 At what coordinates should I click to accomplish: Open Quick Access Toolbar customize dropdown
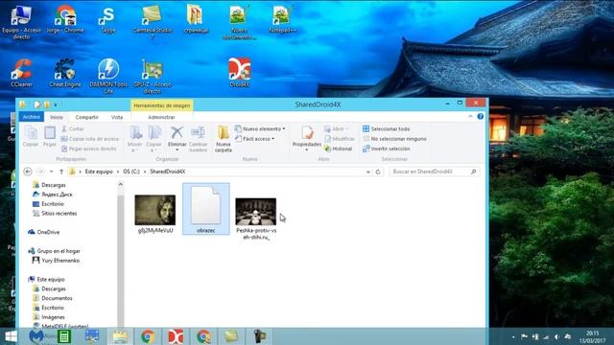click(x=56, y=104)
